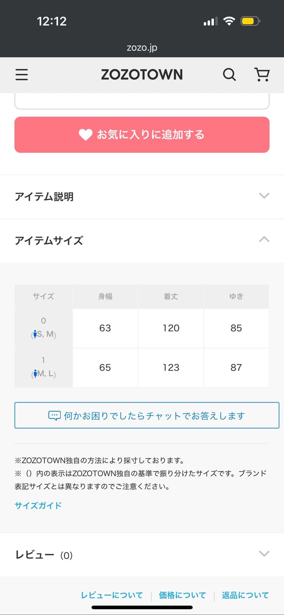Tap person icon in size 0 row
This screenshot has height=615, width=284.
pos(36,334)
